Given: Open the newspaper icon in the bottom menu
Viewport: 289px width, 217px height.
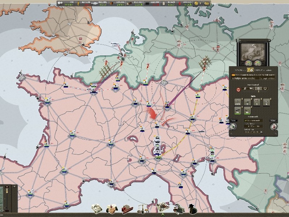Looking at the screenshot, I should [97, 209].
